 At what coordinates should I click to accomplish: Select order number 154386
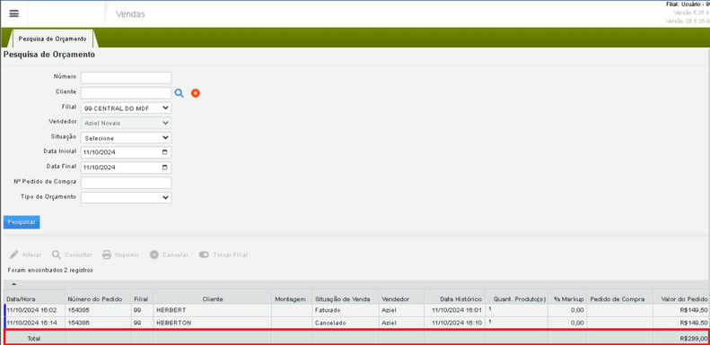click(79, 323)
